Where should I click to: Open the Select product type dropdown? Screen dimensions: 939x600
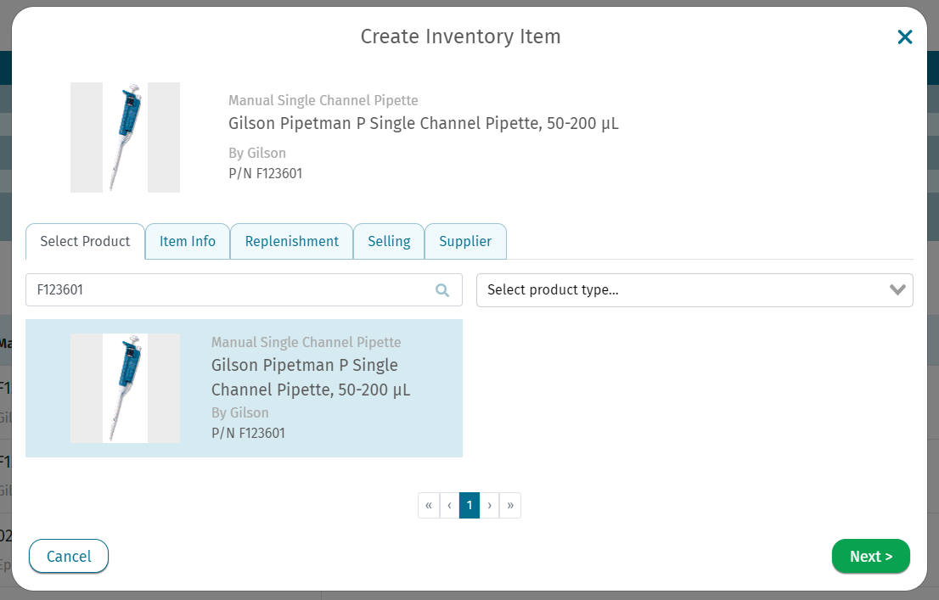coord(694,290)
